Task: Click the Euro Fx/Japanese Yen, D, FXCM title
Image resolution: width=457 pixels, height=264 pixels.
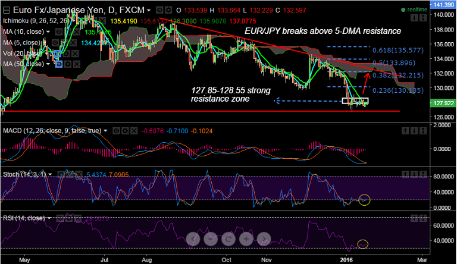Action: [79, 10]
